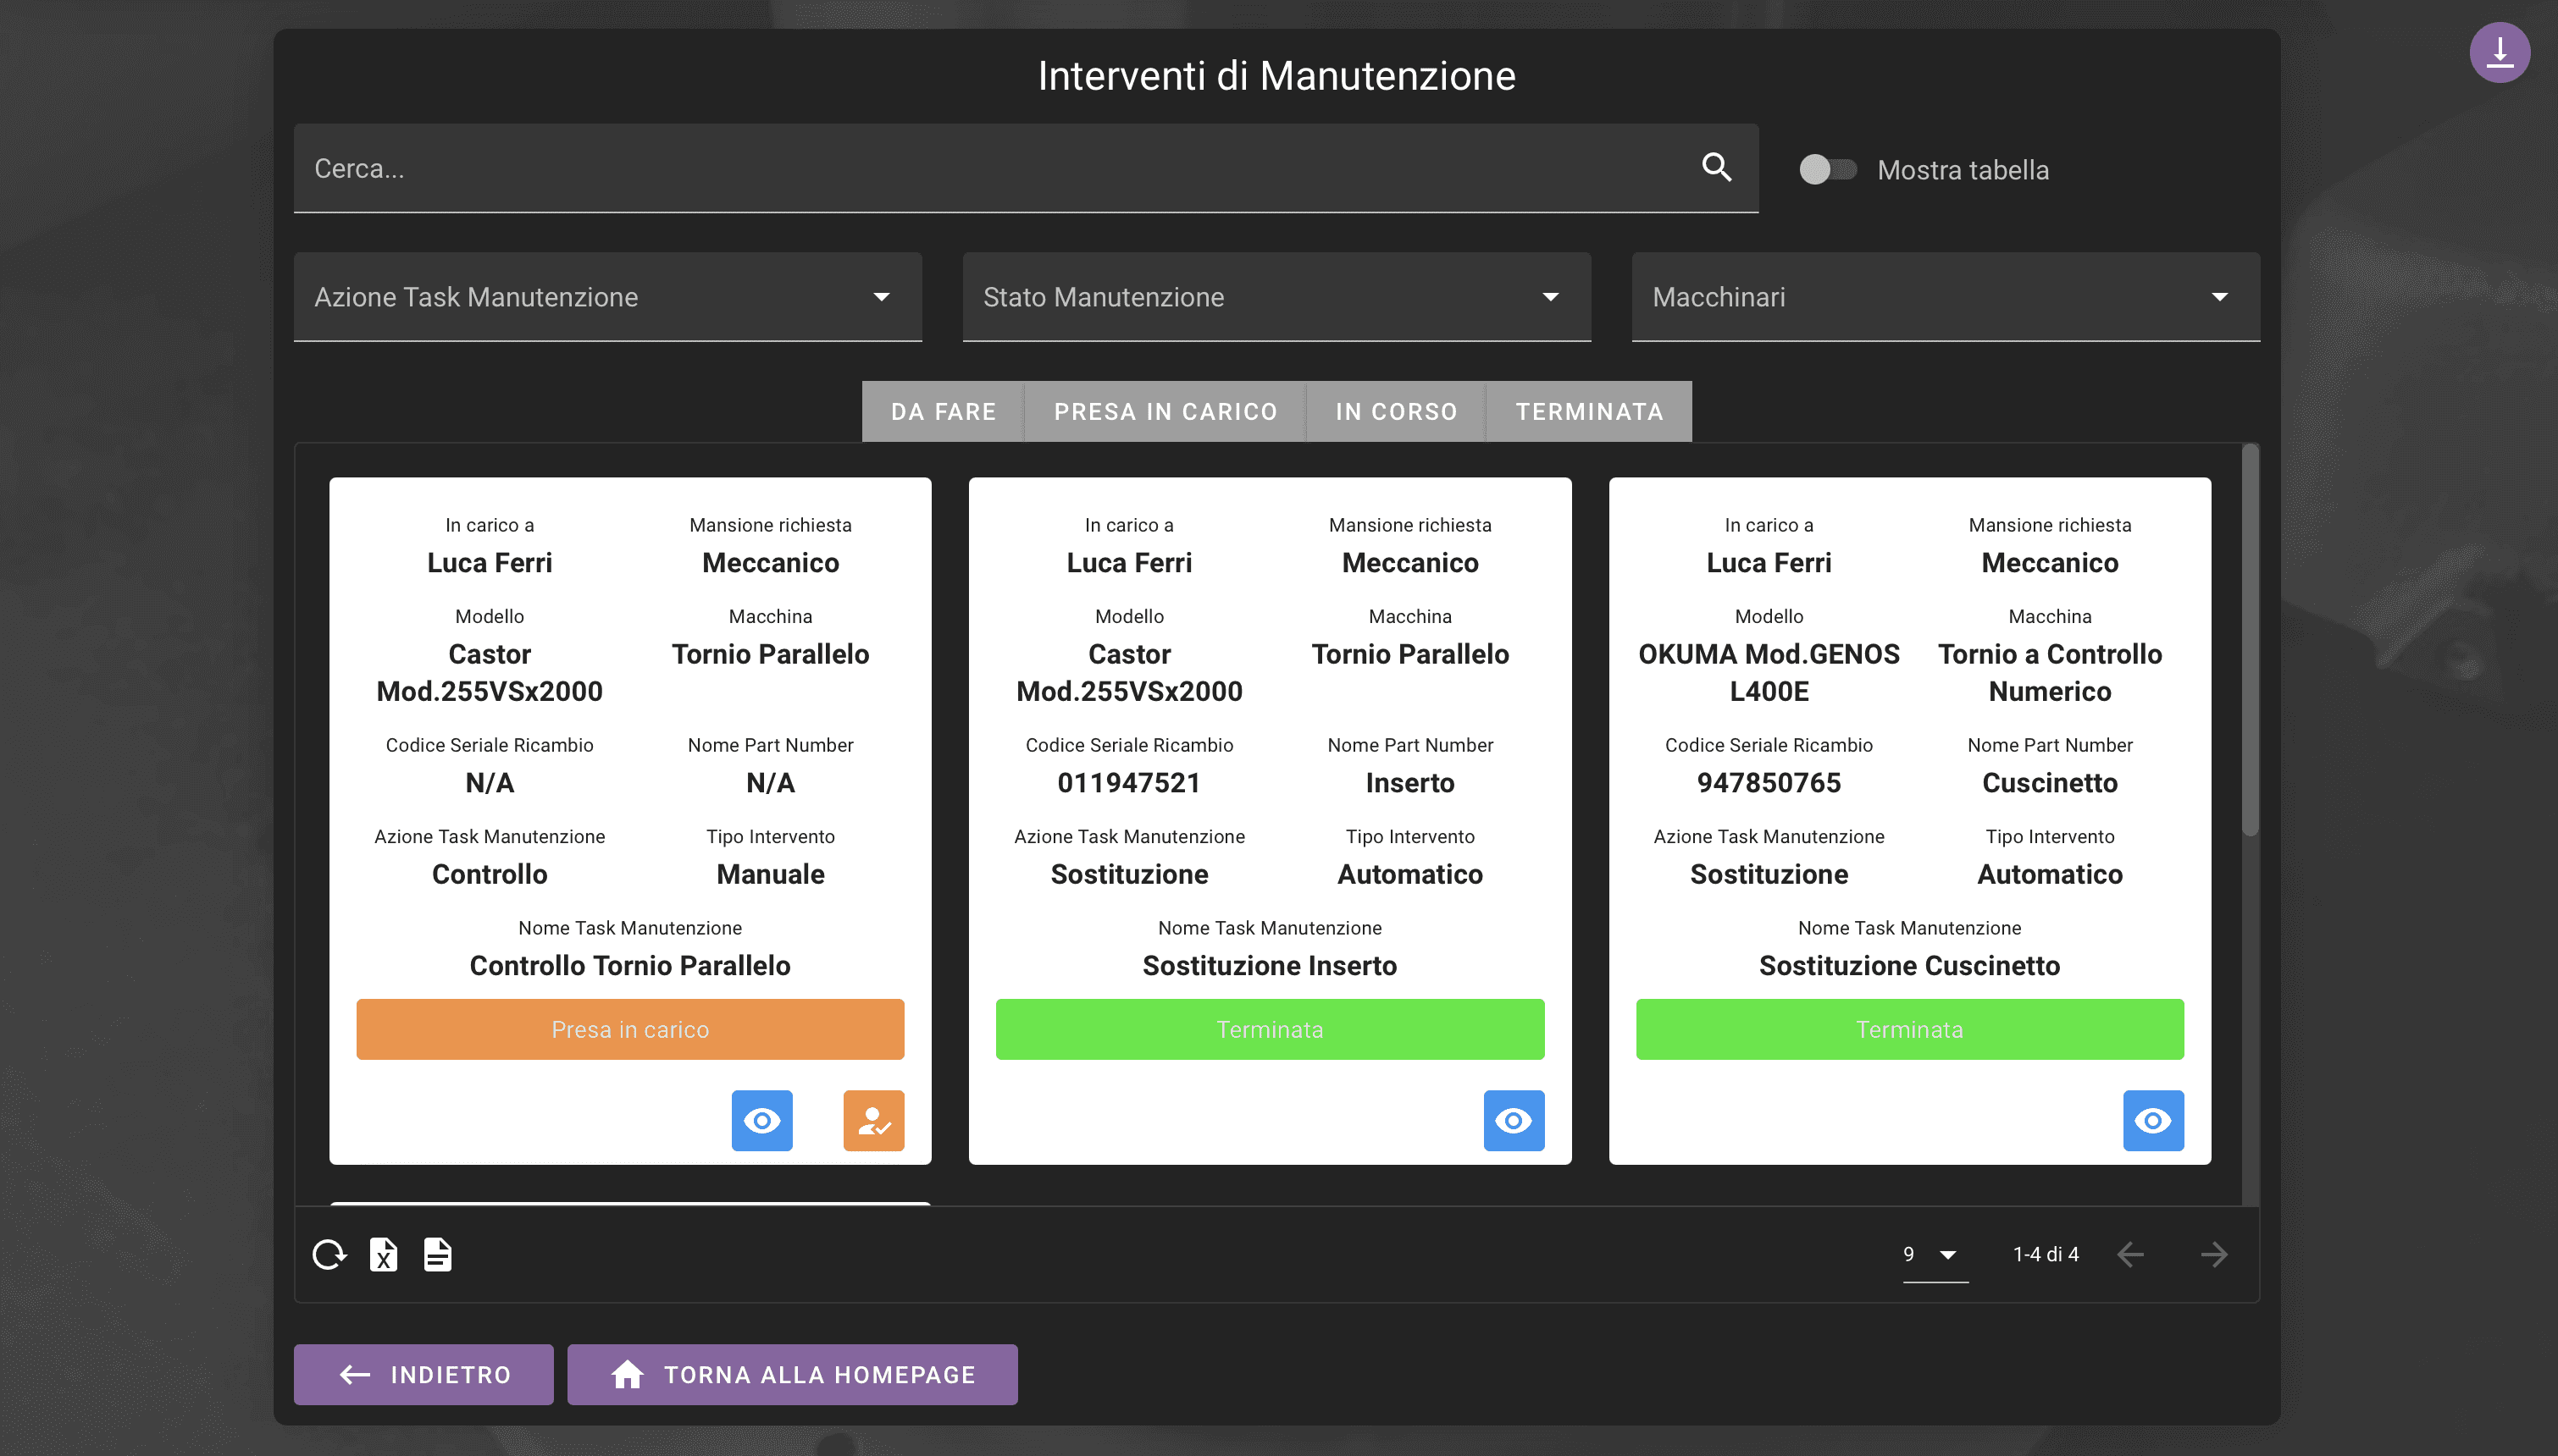This screenshot has width=2558, height=1456.
Task: Expand the Stato Manutenzione dropdown
Action: (1276, 297)
